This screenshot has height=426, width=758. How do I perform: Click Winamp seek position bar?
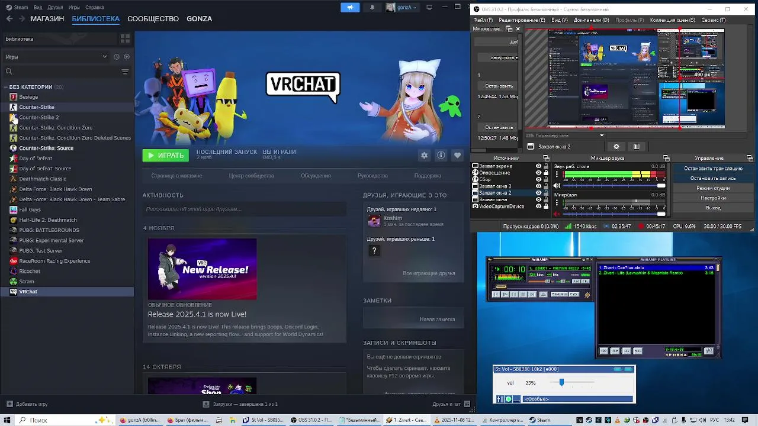pyautogui.click(x=541, y=286)
